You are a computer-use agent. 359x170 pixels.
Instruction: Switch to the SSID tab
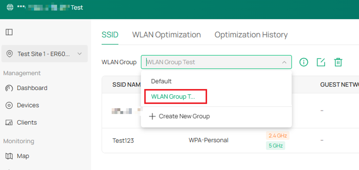click(110, 35)
